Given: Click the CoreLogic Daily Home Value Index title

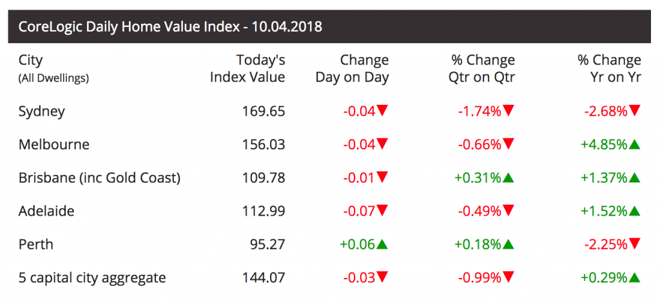Looking at the screenshot, I should 170,27.
